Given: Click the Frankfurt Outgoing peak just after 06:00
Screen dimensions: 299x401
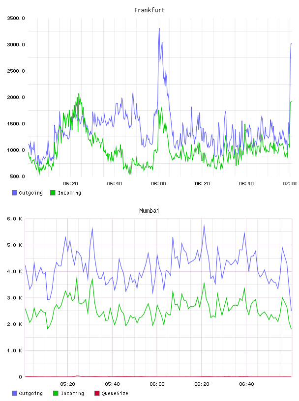Looking at the screenshot, I should click(159, 29).
